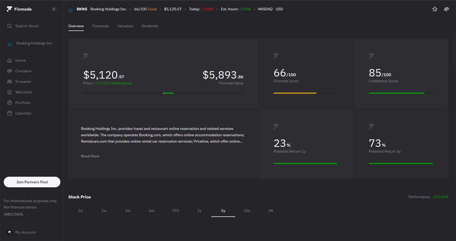The width and height of the screenshot is (456, 241).
Task: Open Calendar from sidebar
Action: pos(23,113)
